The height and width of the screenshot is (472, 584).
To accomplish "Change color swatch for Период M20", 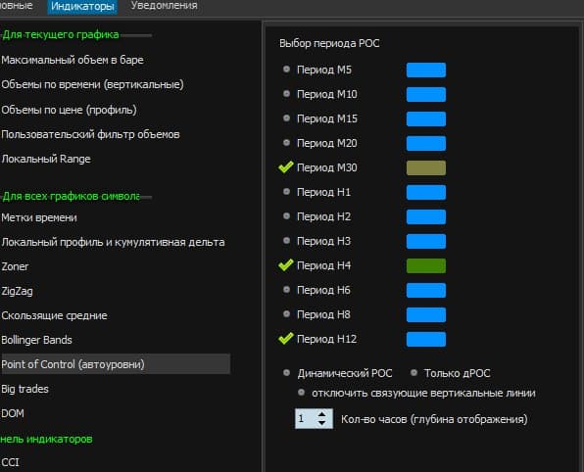I will click(426, 143).
